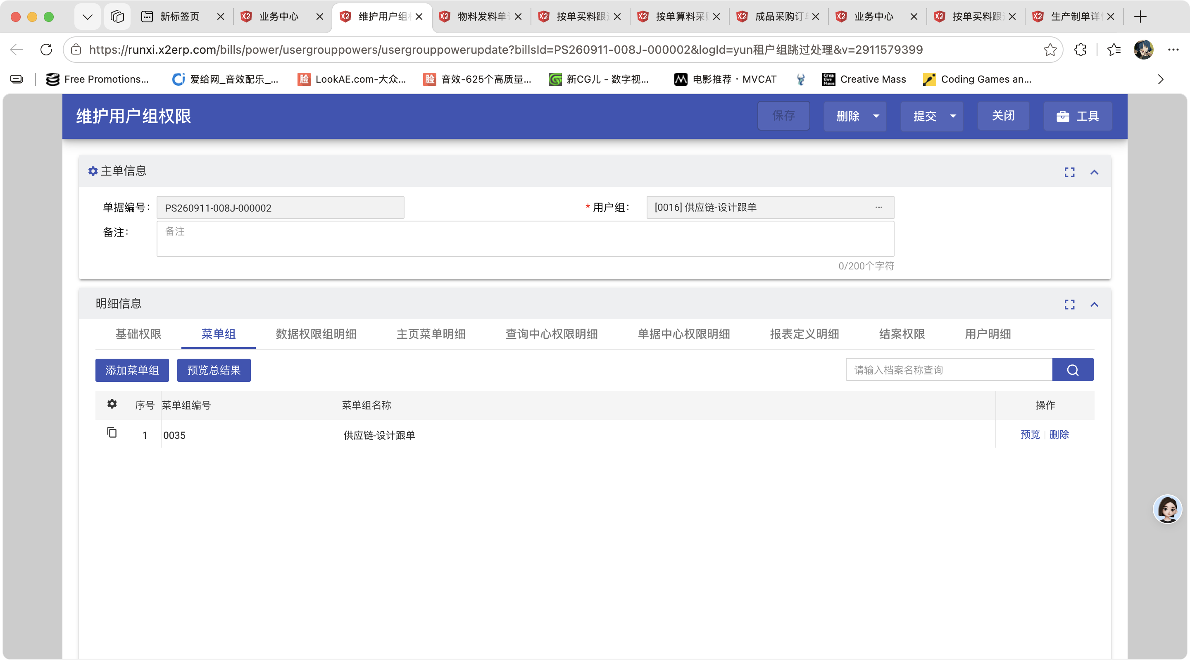Click the 预览 link in row 1

tap(1030, 434)
